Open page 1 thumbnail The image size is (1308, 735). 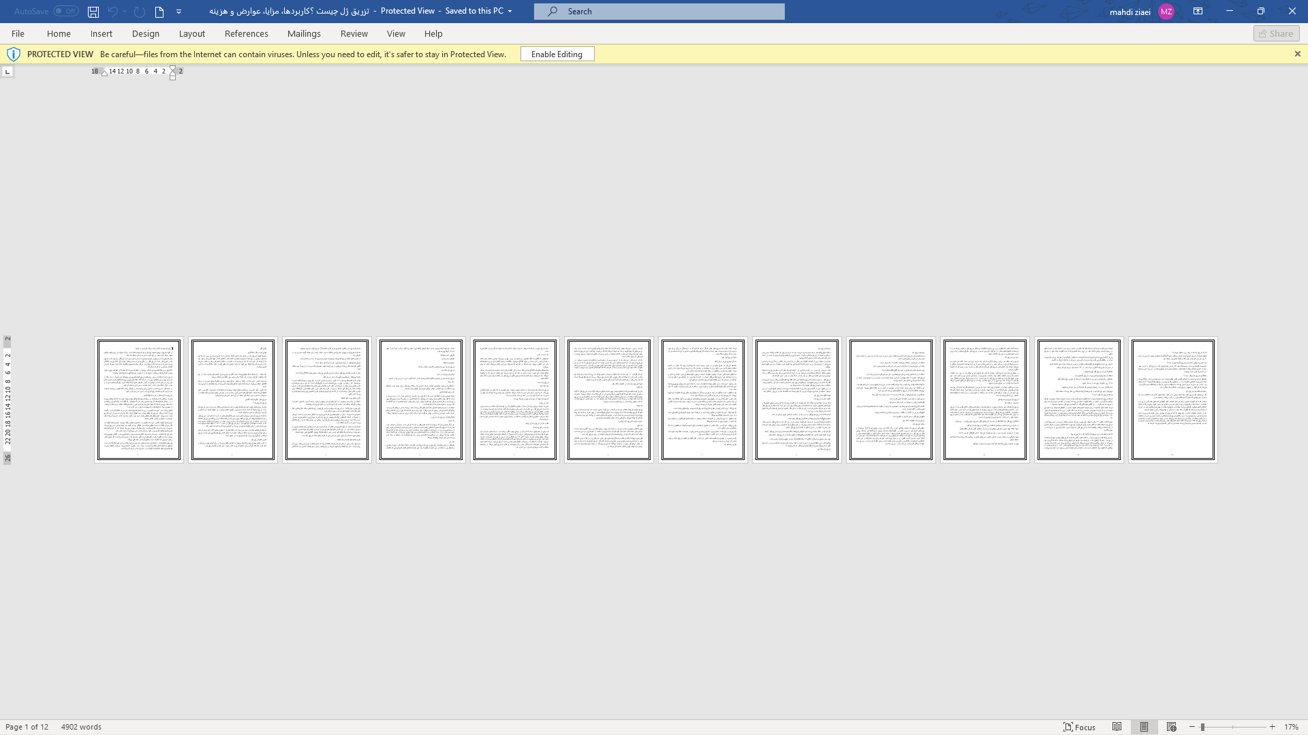tap(139, 400)
